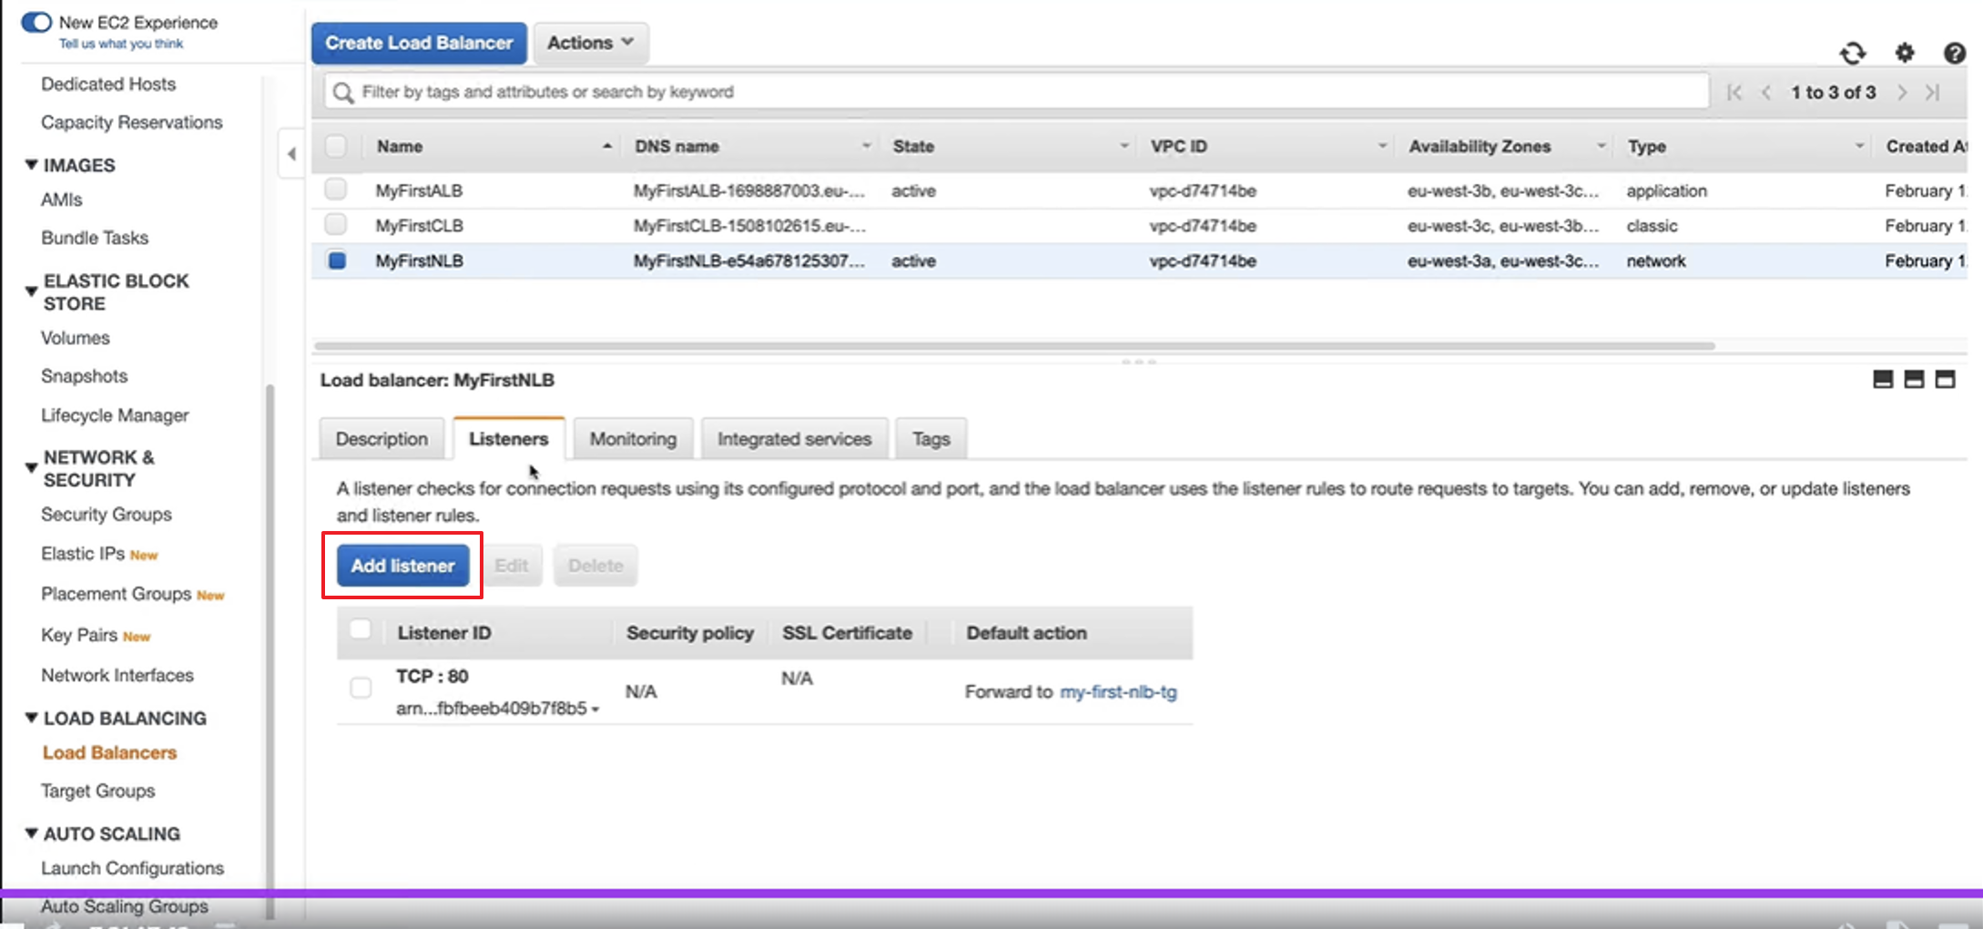Open Network Interfaces in sidebar
The width and height of the screenshot is (1983, 929).
pyautogui.click(x=117, y=675)
